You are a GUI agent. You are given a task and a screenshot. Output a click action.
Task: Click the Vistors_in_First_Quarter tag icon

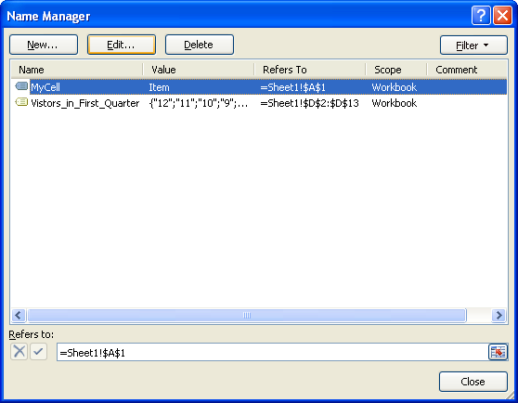pyautogui.click(x=21, y=102)
